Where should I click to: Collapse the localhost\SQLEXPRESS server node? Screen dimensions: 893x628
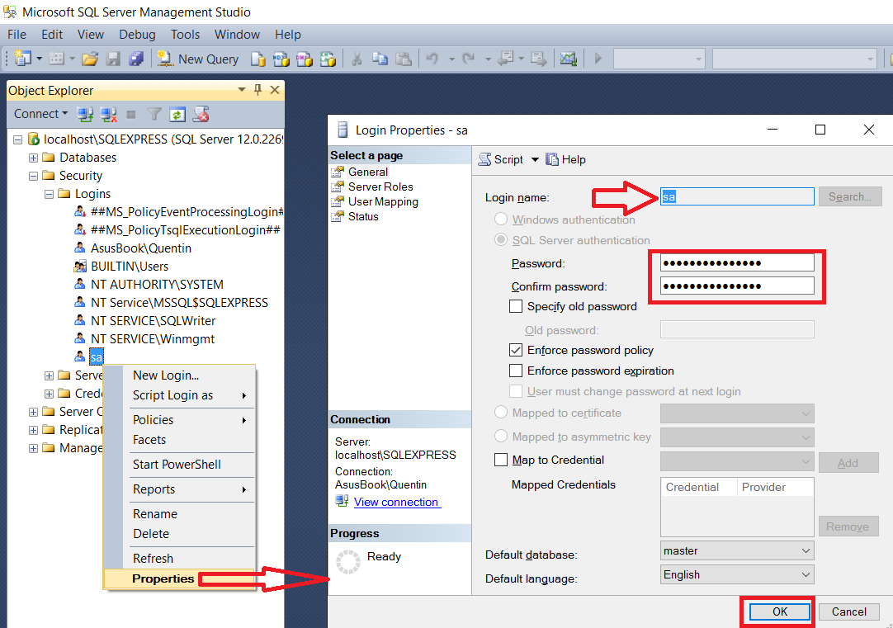click(x=17, y=139)
